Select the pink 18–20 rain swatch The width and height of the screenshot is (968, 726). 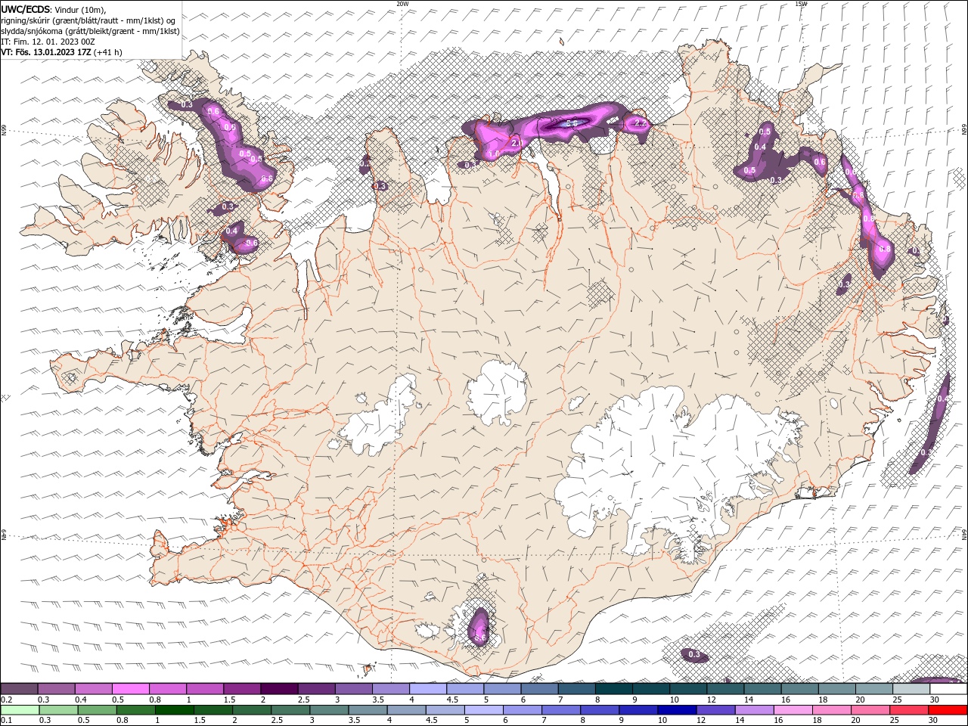[x=832, y=710]
